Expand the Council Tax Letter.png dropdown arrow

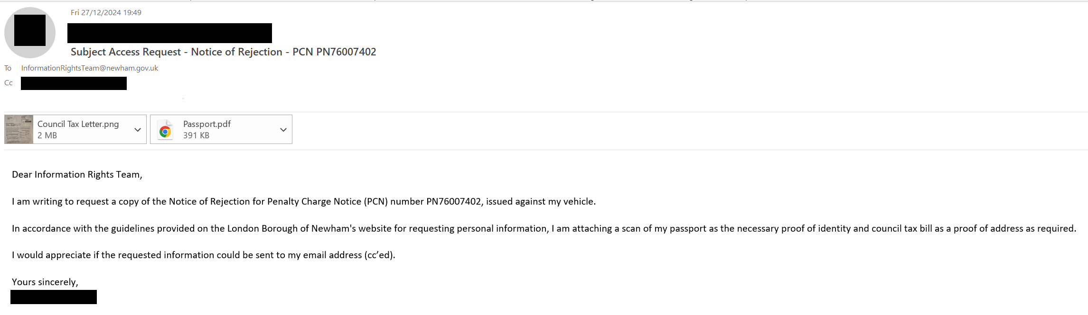(138, 130)
